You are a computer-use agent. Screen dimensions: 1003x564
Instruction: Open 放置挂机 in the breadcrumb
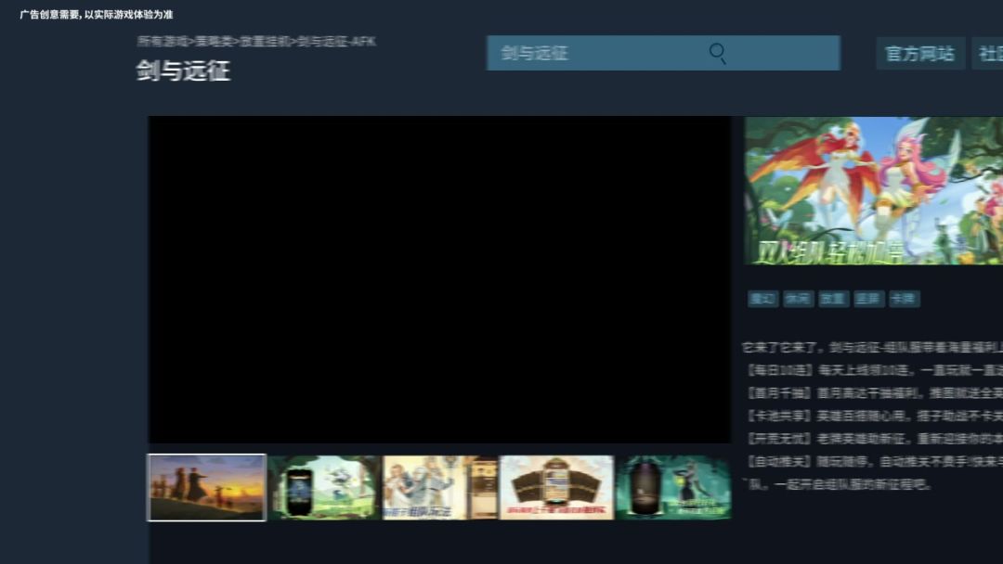(x=265, y=42)
